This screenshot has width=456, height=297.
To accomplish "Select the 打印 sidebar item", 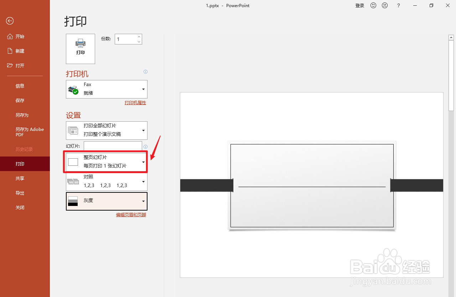I will click(x=25, y=164).
